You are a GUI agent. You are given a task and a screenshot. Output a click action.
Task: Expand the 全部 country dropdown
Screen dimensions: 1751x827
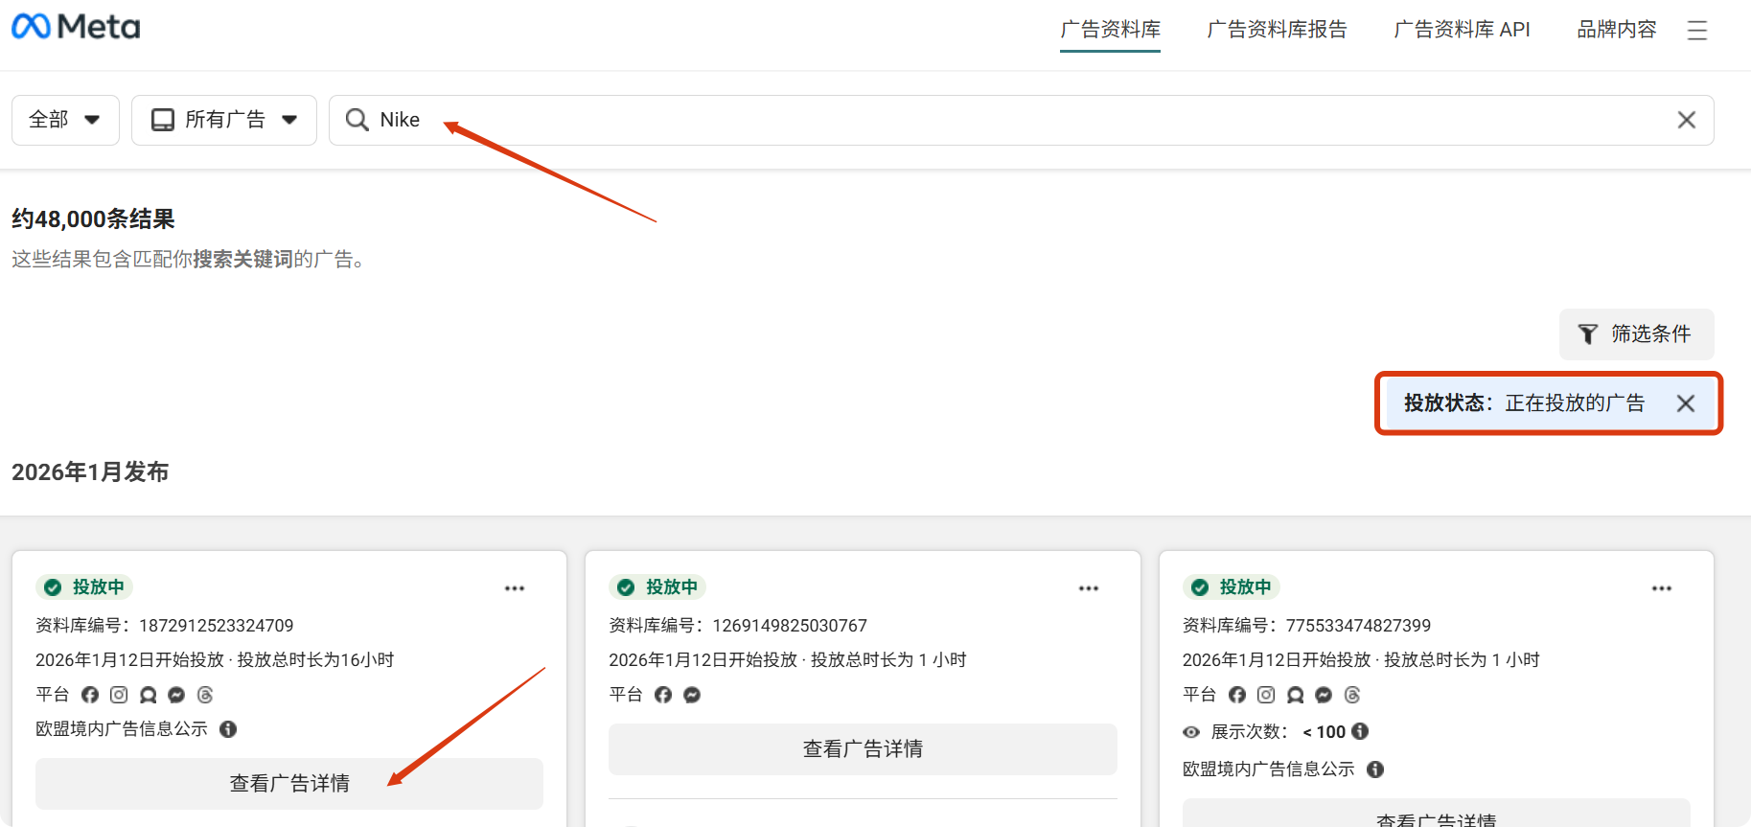coord(65,120)
